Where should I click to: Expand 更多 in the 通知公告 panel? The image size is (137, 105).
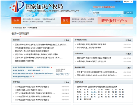coord(66,40)
